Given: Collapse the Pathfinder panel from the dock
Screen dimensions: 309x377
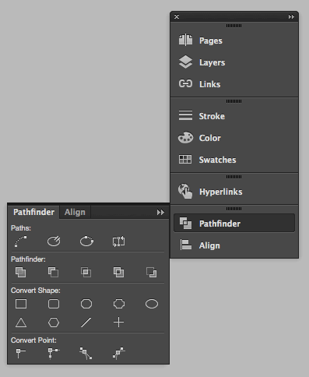Looking at the screenshot, I should (234, 224).
